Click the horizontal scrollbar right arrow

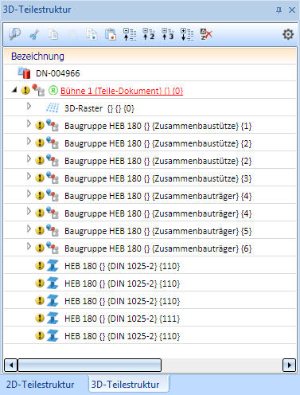pyautogui.click(x=289, y=366)
